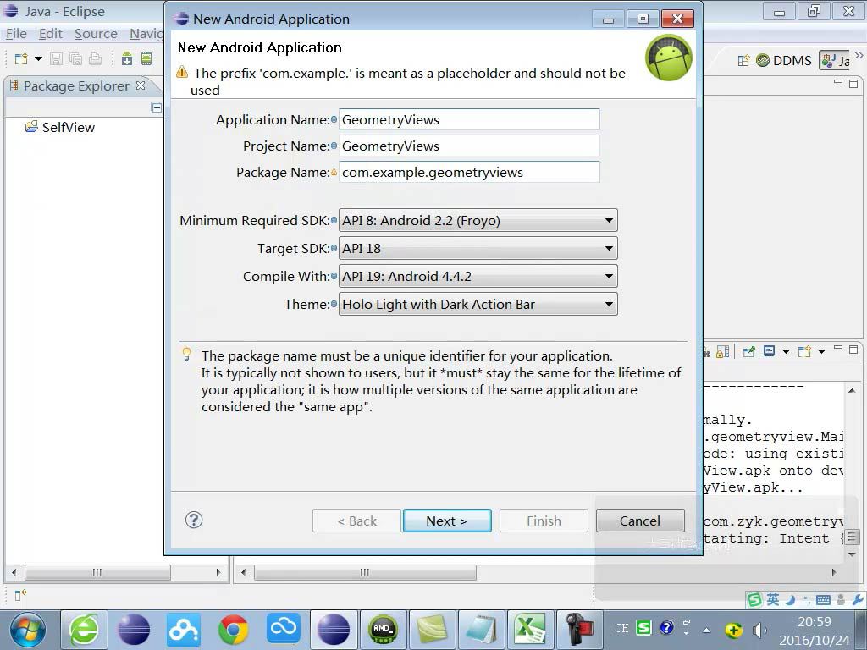Click the console horizontal scrollbar thumb
Viewport: 867px width, 650px height.
[x=365, y=572]
